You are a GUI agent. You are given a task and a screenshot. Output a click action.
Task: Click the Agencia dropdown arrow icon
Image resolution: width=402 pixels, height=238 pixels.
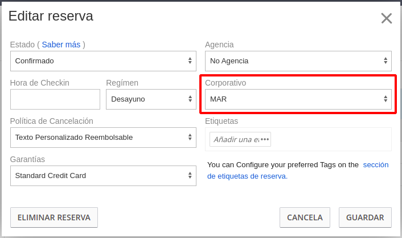click(385, 60)
